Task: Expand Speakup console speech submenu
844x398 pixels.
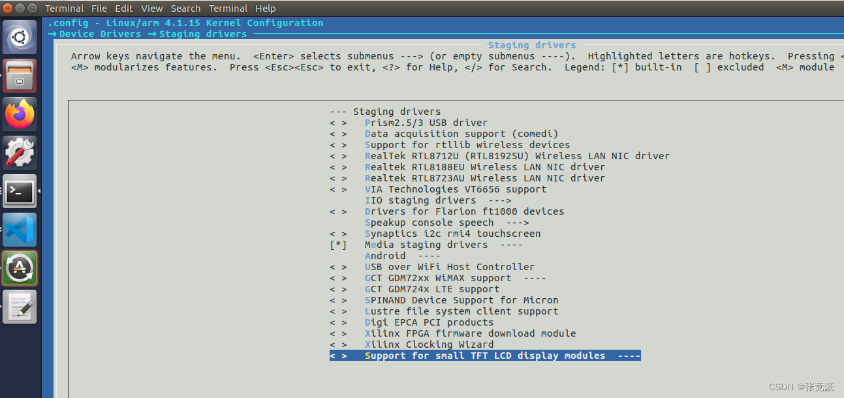Action: pyautogui.click(x=446, y=222)
